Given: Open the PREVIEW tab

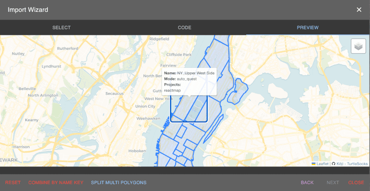Looking at the screenshot, I should click(308, 28).
